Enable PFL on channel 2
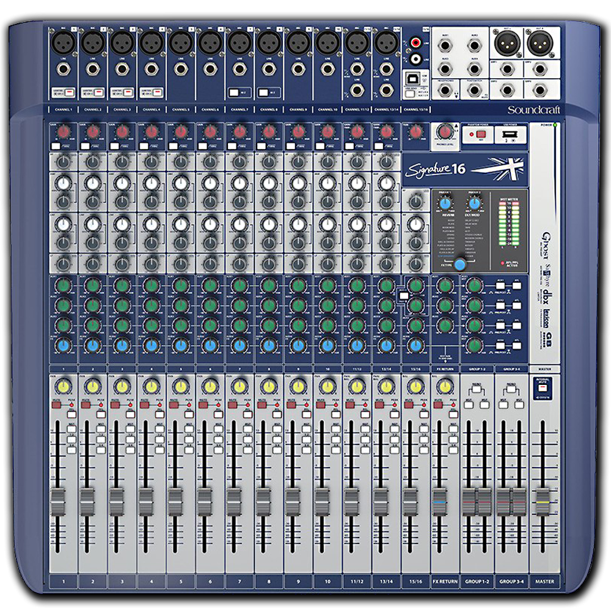The width and height of the screenshot is (611, 611). (x=101, y=414)
